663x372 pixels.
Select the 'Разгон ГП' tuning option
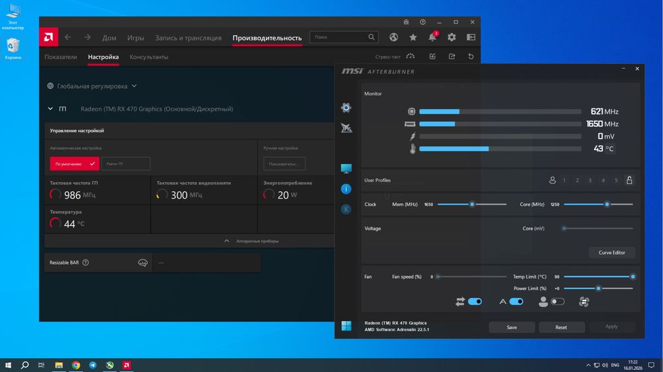tap(125, 164)
